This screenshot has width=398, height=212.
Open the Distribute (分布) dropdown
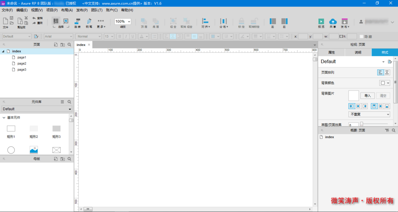[224, 23]
